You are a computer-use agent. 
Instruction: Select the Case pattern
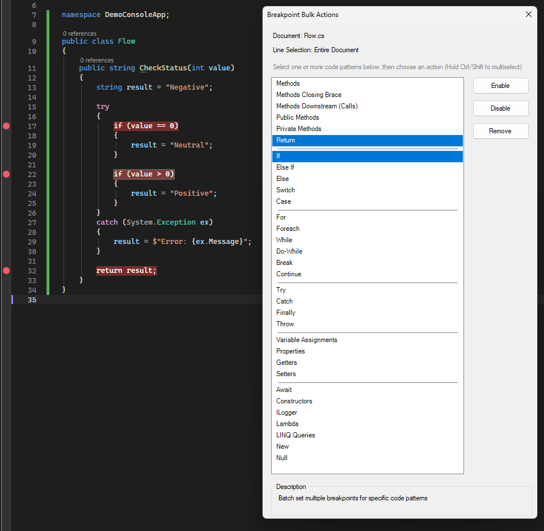click(x=368, y=201)
